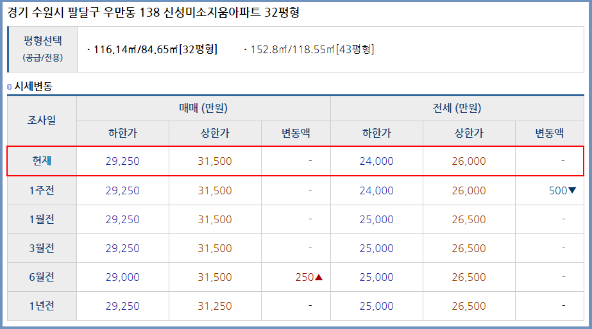Click the page title 신성미소지움아파트 32평형

pyautogui.click(x=232, y=12)
